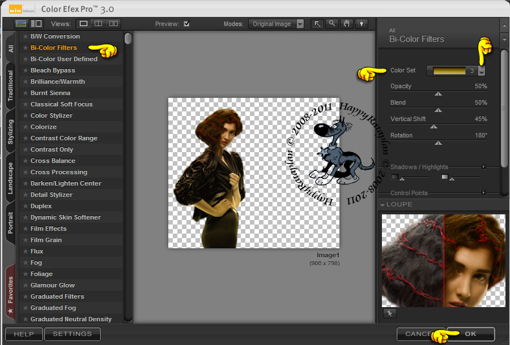Viewport: 510px width, 345px height.
Task: Expand the Control Points section
Action: pos(484,193)
